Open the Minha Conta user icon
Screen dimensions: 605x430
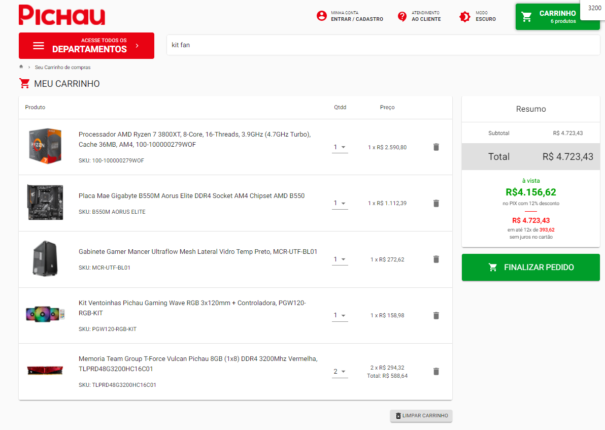321,16
